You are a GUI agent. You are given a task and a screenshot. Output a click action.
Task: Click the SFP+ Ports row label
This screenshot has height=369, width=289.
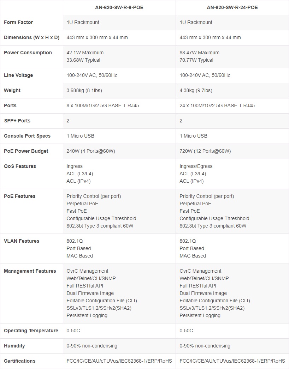pos(17,121)
